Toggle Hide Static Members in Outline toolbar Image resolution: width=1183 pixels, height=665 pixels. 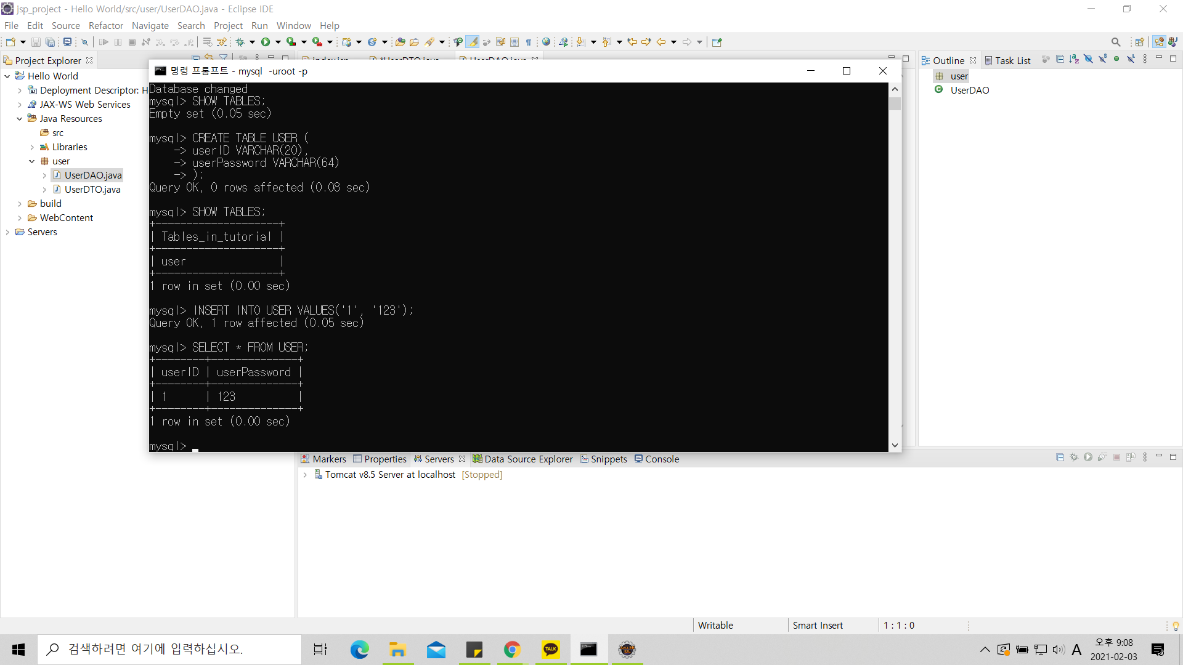tap(1102, 59)
